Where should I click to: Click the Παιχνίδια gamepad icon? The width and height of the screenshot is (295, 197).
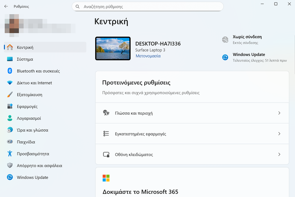click(x=10, y=142)
